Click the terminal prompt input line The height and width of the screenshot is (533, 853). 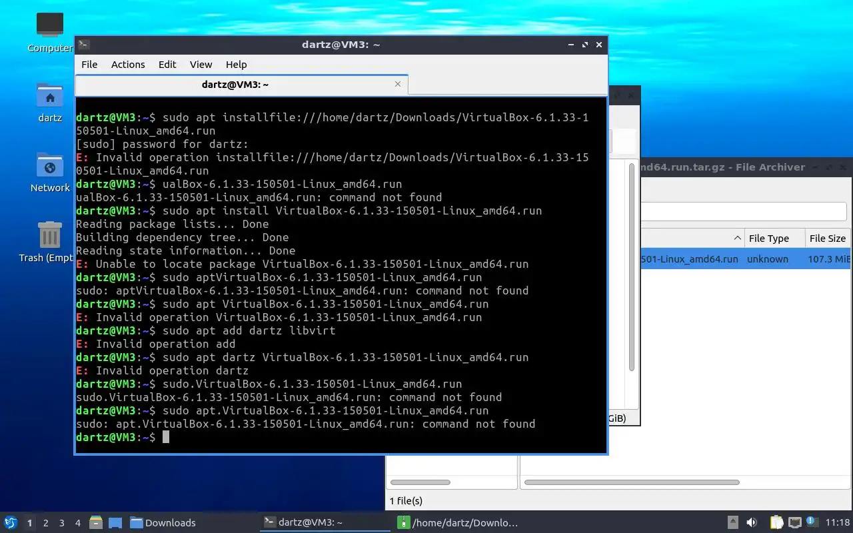[x=341, y=437]
